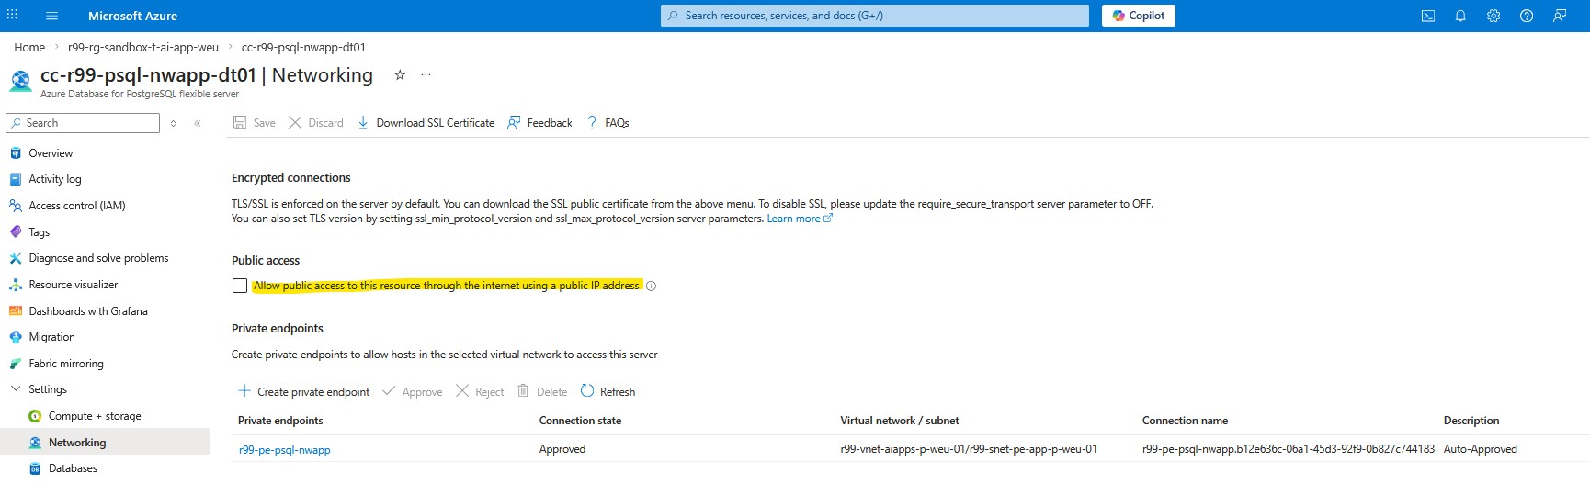Refresh the private endpoints list
1590x484 pixels.
pyautogui.click(x=608, y=392)
